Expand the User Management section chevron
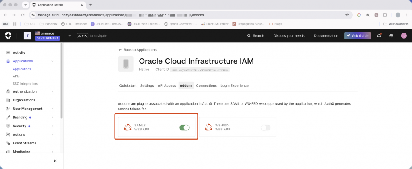This screenshot has width=412, height=169. [52, 109]
